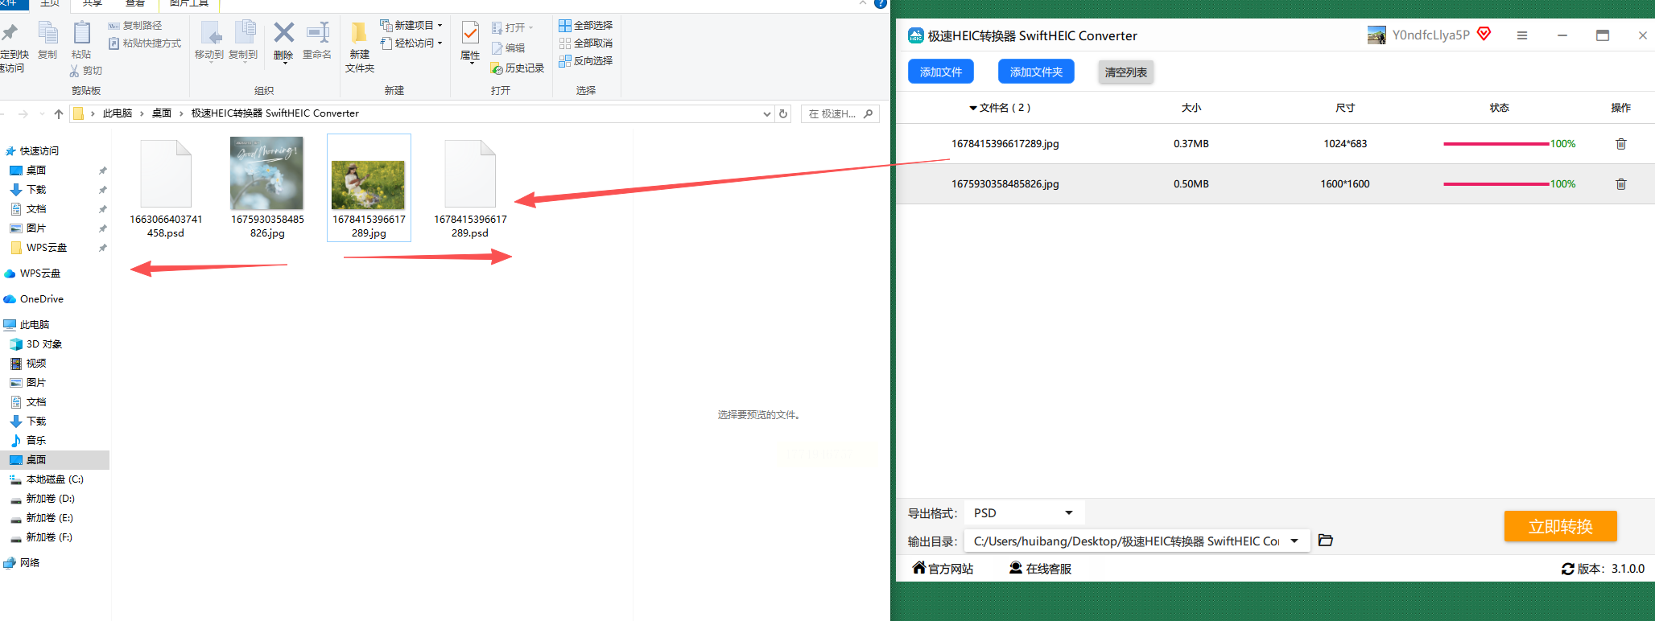Open the 新建项目 (New item) dropdown

411,26
